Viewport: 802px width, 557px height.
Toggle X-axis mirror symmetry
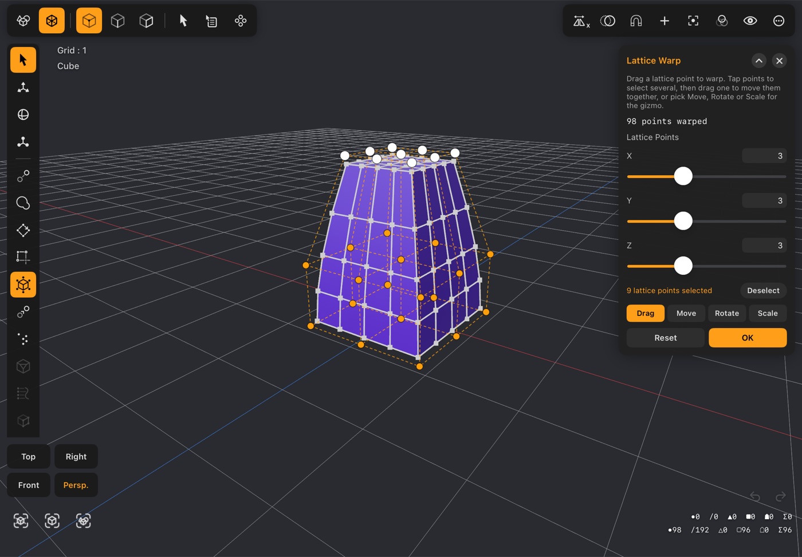[581, 21]
